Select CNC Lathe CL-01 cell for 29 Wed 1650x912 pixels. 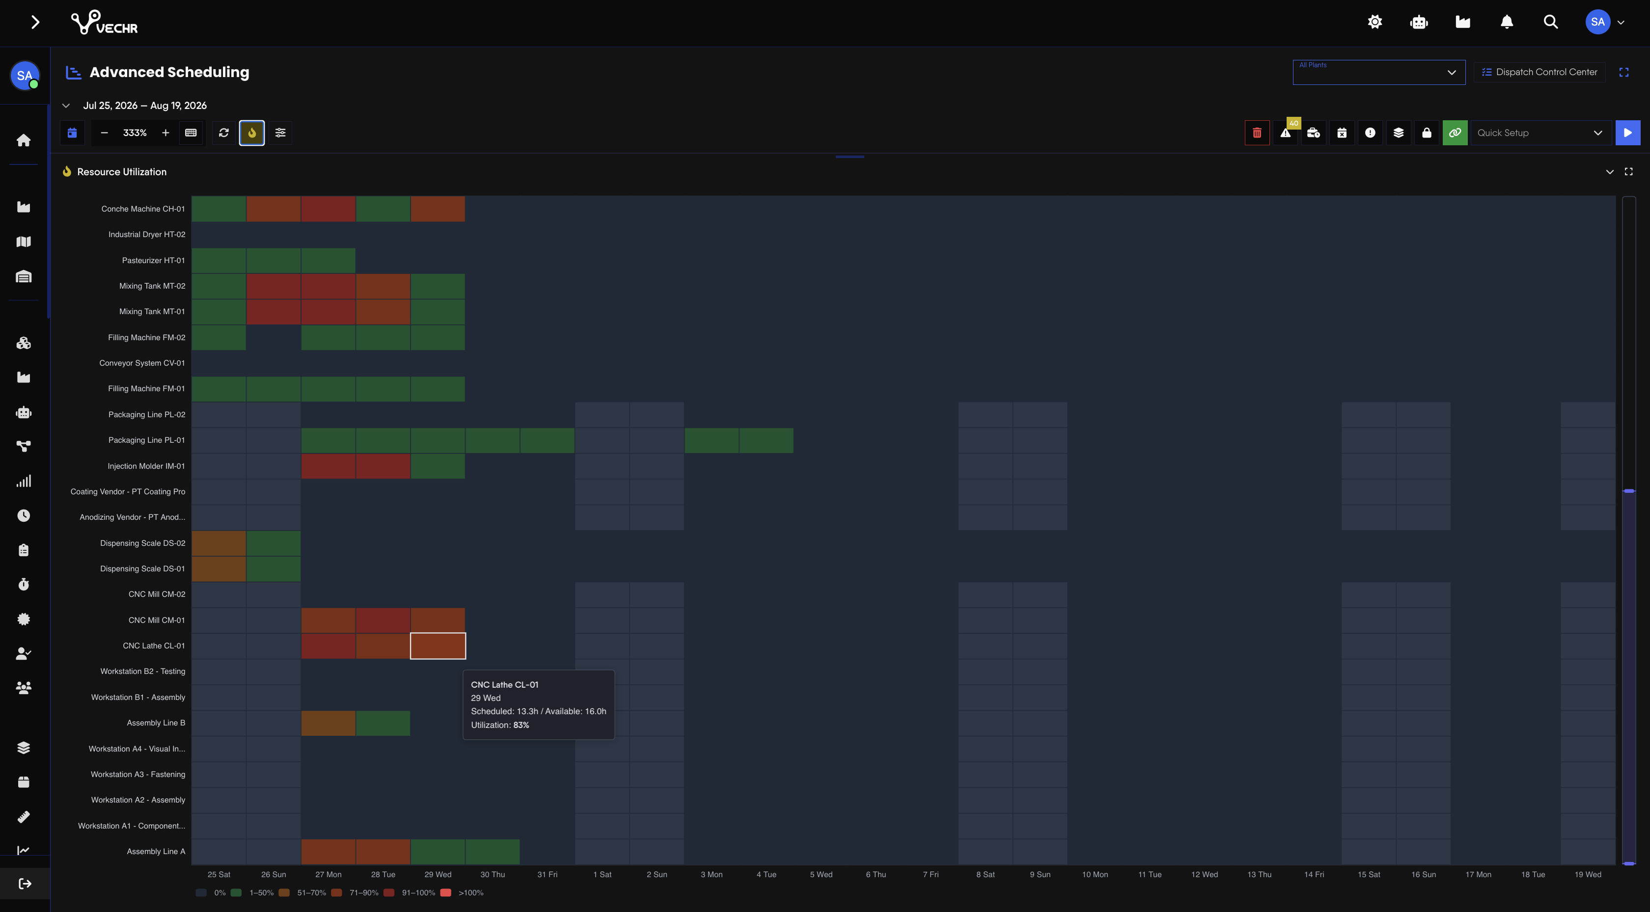pos(438,645)
